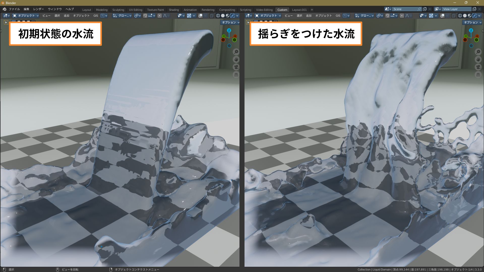484x272 pixels.
Task: Click hand pan icon in right viewport
Action: (x=478, y=59)
